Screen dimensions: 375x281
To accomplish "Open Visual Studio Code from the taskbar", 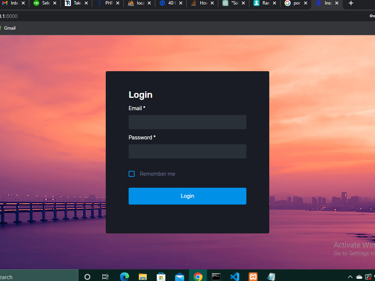I will pos(235,277).
